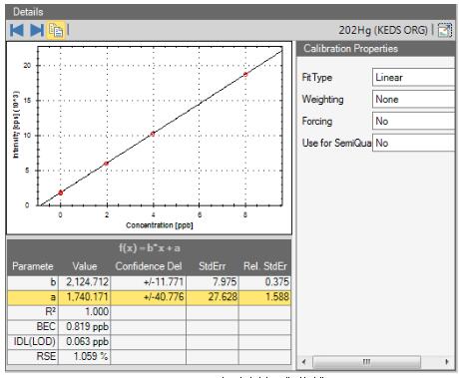Click the StdErr column header
This screenshot has width=459, height=378.
[213, 266]
